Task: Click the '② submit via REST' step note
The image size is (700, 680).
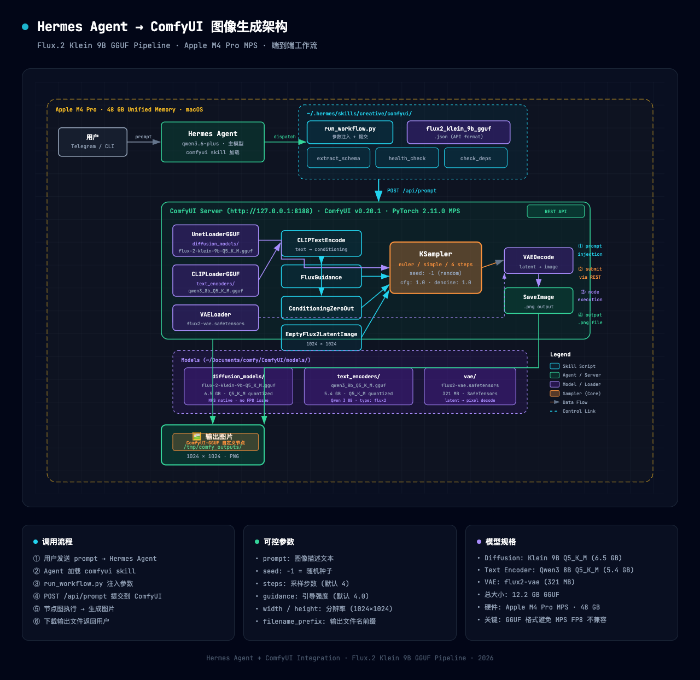Action: click(x=590, y=273)
